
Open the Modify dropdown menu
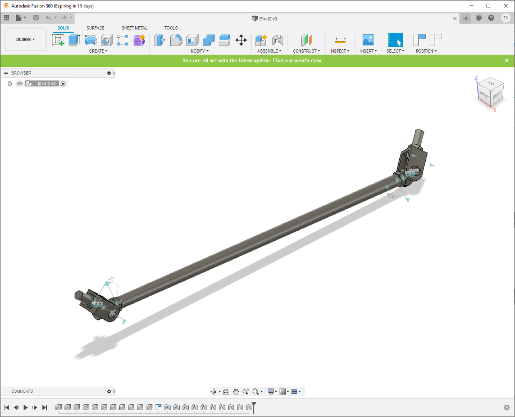pos(199,51)
